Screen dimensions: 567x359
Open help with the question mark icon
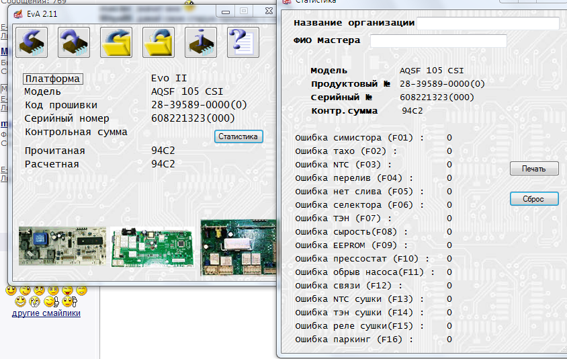point(243,42)
